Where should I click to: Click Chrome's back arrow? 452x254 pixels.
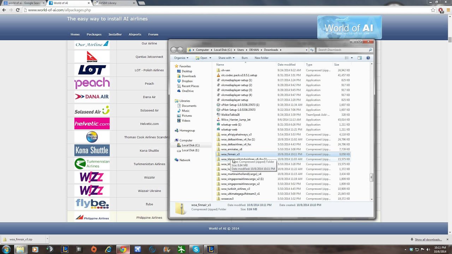(x=4, y=10)
